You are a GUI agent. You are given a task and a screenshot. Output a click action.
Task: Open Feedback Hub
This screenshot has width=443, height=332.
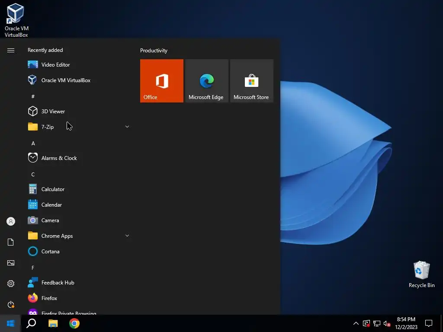click(79, 283)
